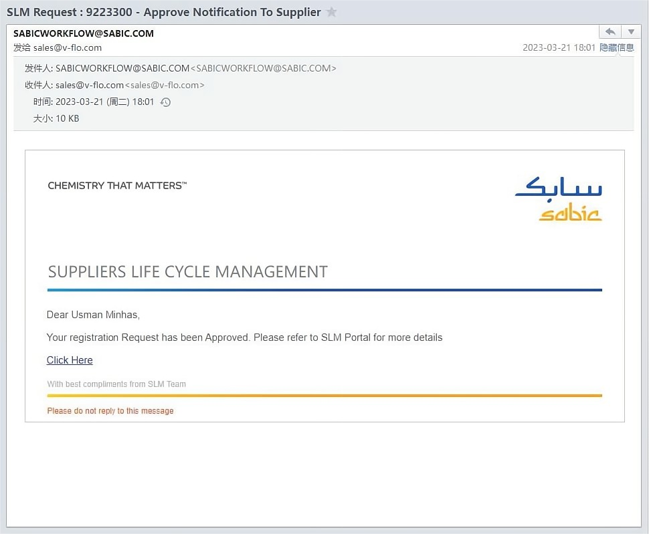This screenshot has height=534, width=649.
Task: Click the 大小 10 KB size field
Action: tap(67, 118)
